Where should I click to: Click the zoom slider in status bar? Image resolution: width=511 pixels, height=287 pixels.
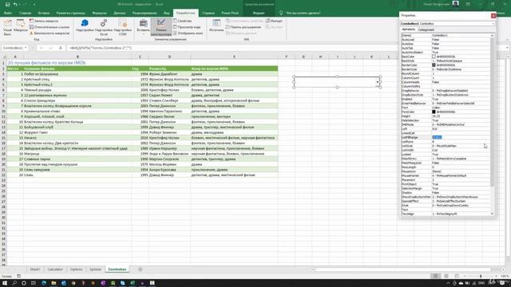tap(481, 277)
